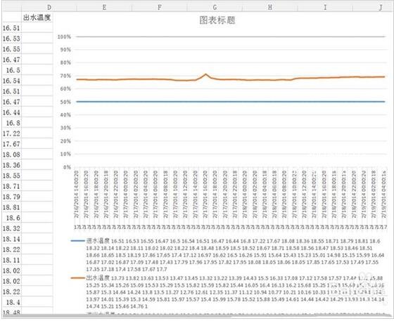394x321 pixels.
Task: Click axis label 2/16/2014 16:00:20
Action: (x=87, y=194)
